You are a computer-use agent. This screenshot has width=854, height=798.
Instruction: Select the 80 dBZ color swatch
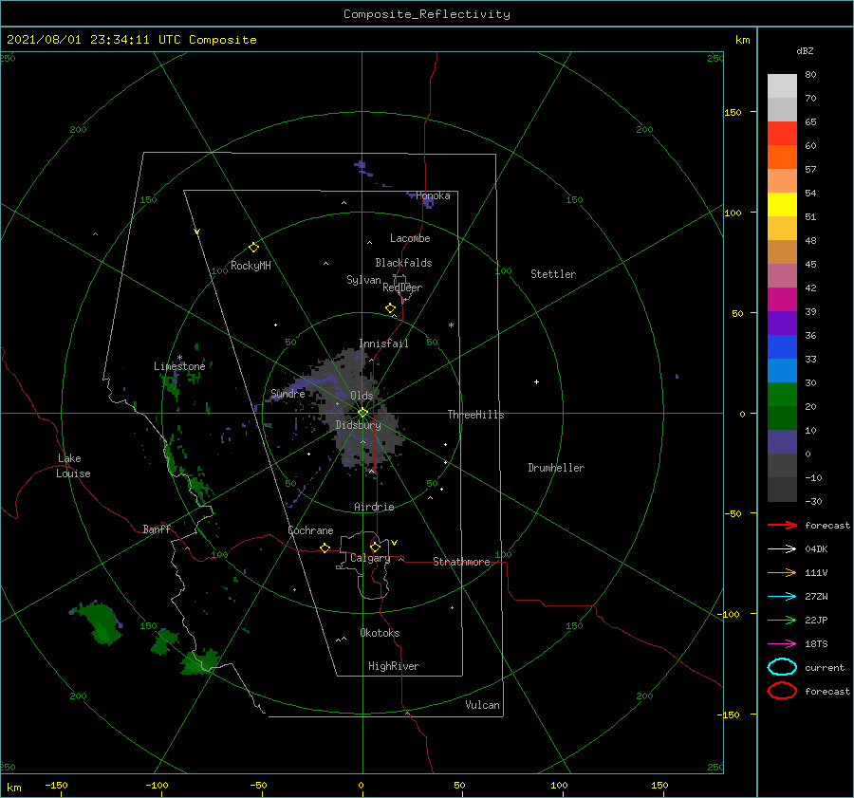coord(782,85)
